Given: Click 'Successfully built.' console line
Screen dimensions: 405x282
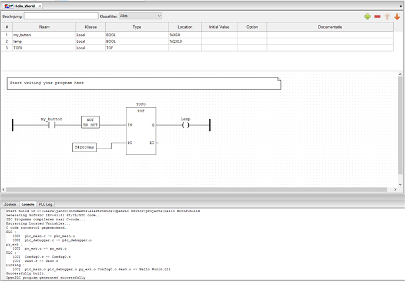Looking at the screenshot, I should tap(26, 273).
